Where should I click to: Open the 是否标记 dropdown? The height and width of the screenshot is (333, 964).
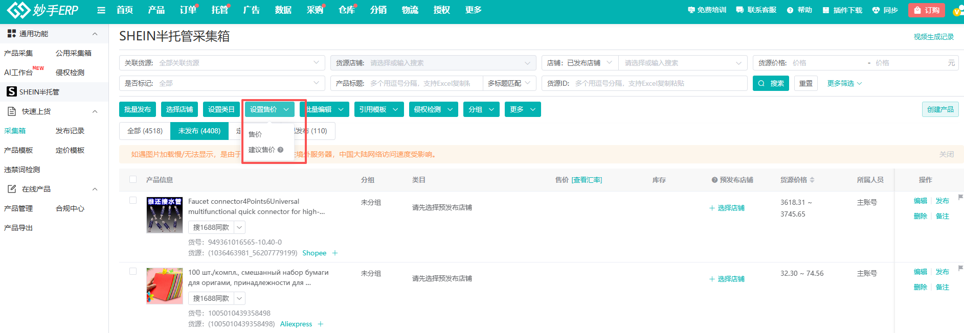[x=222, y=83]
